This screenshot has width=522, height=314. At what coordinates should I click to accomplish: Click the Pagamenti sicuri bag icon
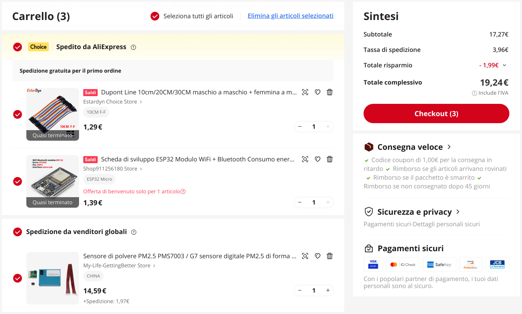click(369, 249)
